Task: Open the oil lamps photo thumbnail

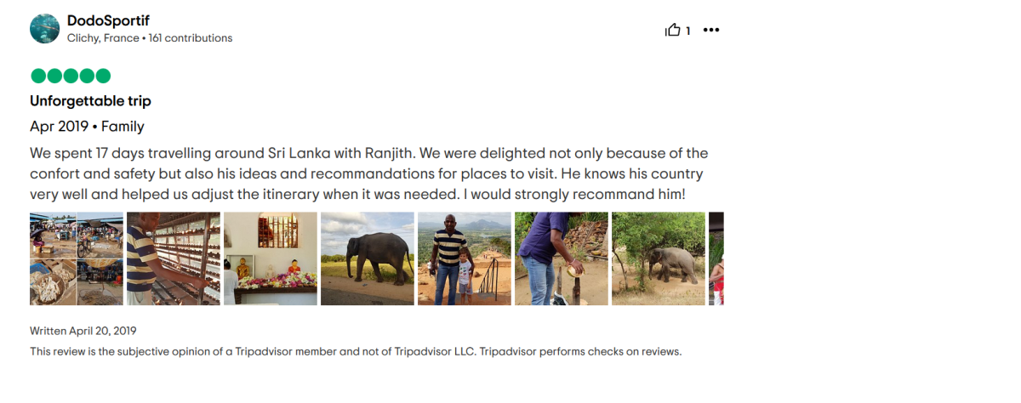Action: [x=174, y=258]
